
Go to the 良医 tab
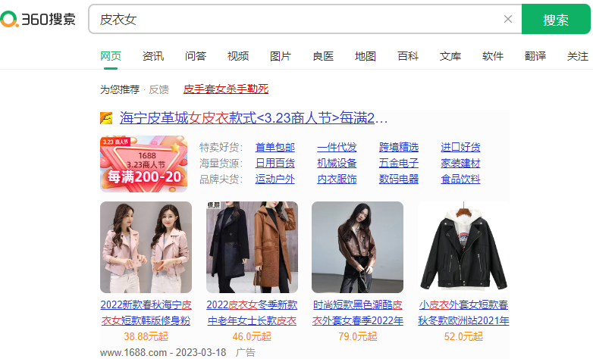coord(323,56)
